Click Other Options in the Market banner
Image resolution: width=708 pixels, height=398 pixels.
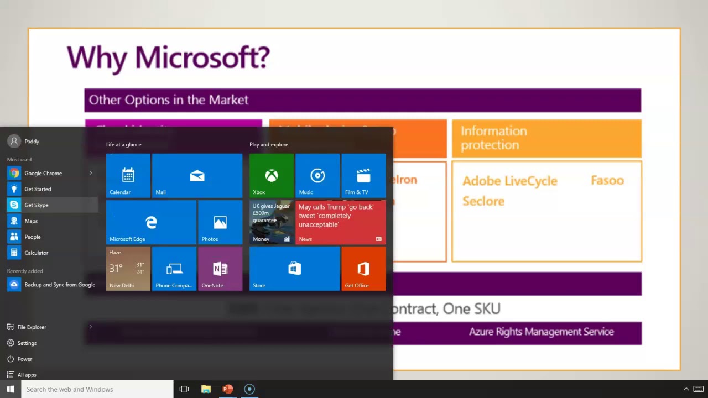tap(362, 100)
